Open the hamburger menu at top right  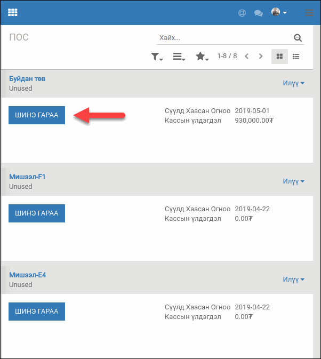(x=309, y=13)
